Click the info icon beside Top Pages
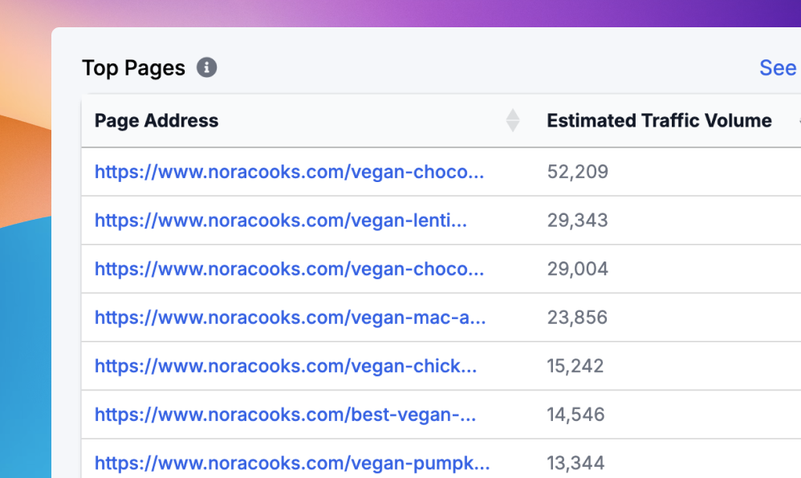Viewport: 801px width, 478px height. (x=207, y=68)
